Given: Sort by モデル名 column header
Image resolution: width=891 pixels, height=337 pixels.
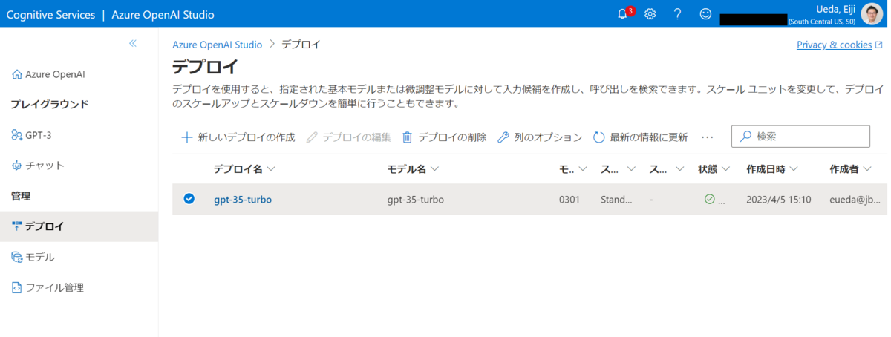Looking at the screenshot, I should (413, 169).
